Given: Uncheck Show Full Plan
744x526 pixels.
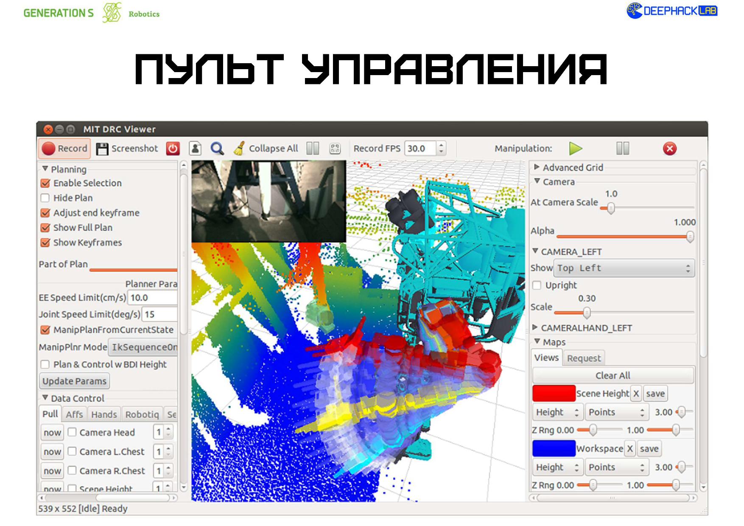Looking at the screenshot, I should (45, 228).
